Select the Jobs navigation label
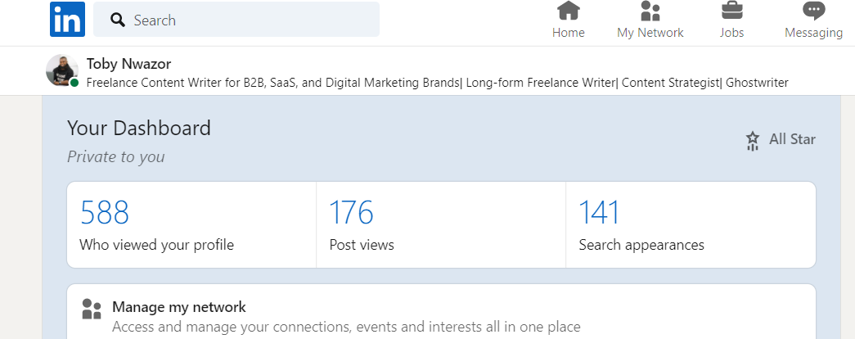The width and height of the screenshot is (855, 339). pos(731,33)
